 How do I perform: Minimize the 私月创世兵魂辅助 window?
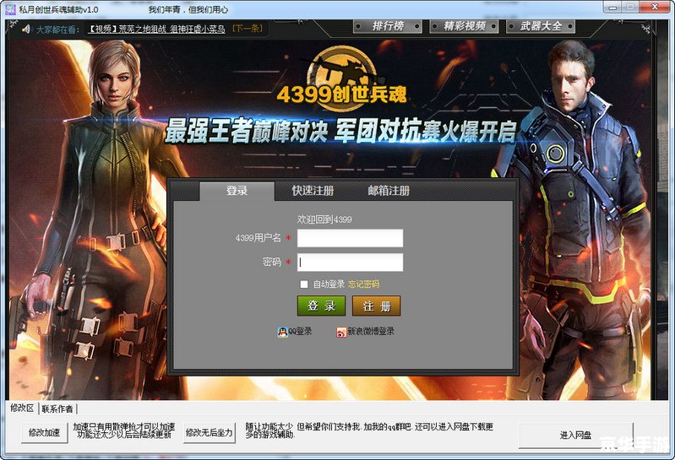(613, 7)
